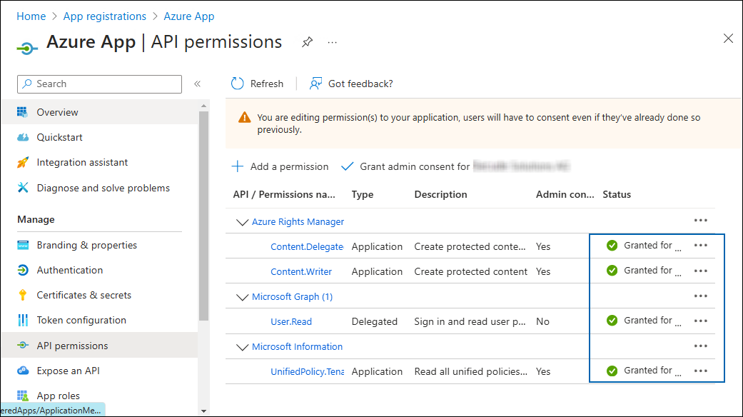Click the green granted checkmark beside User.Read
Screen dimensions: 743x417
point(612,321)
